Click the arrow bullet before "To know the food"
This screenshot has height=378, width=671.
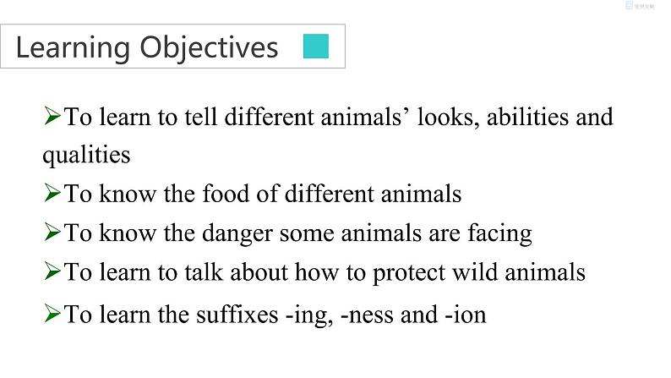[x=52, y=193]
